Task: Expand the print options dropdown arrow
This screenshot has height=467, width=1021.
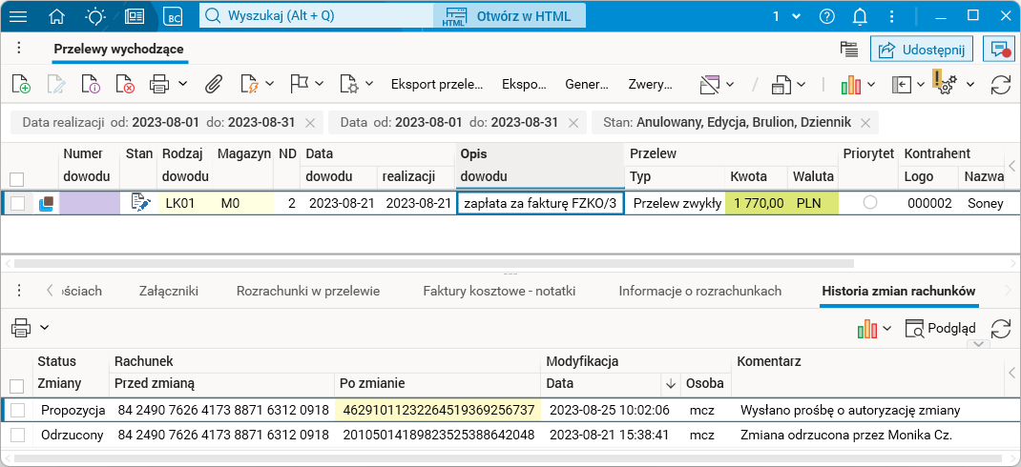Action: (182, 84)
